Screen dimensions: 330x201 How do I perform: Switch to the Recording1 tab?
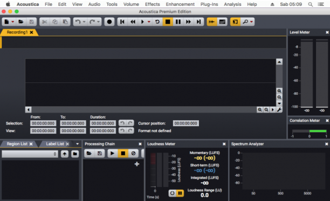pos(17,32)
